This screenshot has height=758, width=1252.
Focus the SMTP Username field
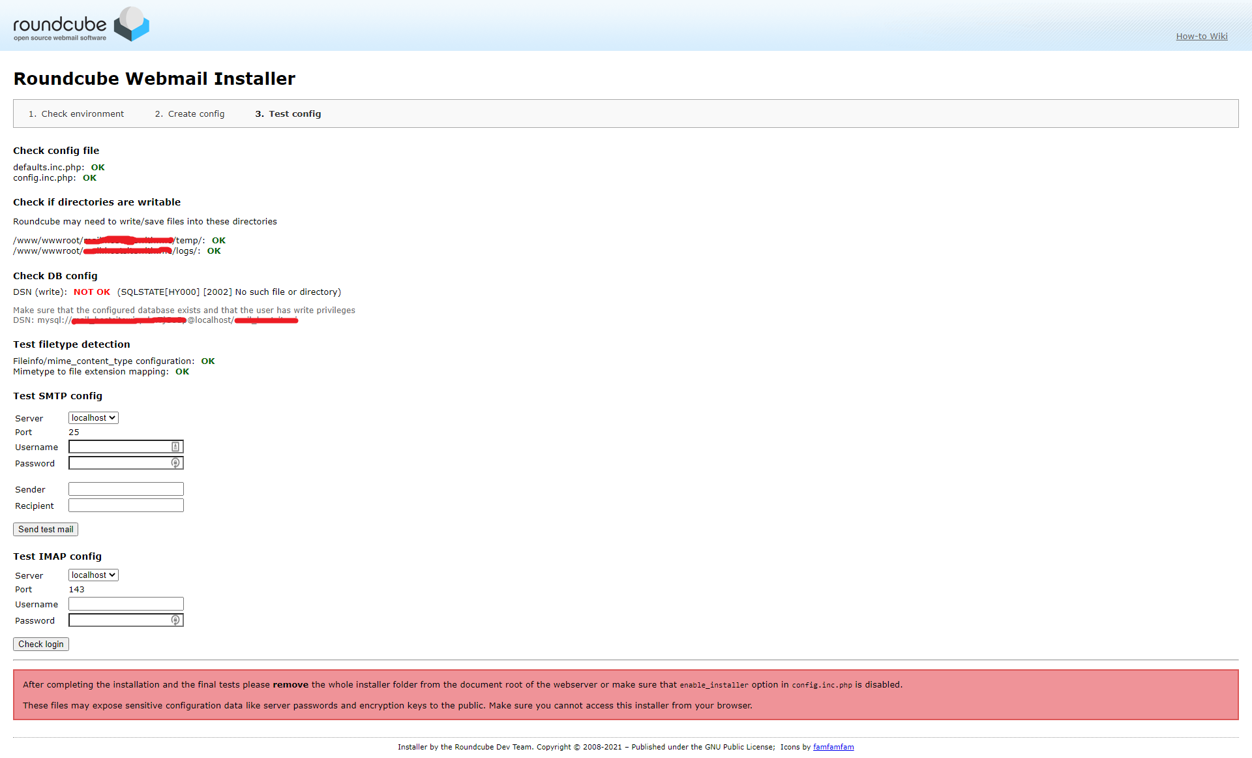[x=119, y=447]
